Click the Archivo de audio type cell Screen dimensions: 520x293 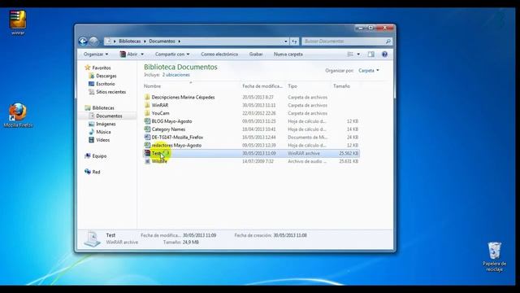(307, 161)
